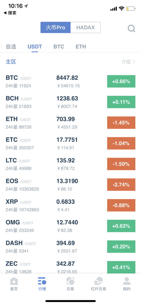This screenshot has height=305, width=141.
Task: Expand the 介绍 chevron
Action: (134, 62)
